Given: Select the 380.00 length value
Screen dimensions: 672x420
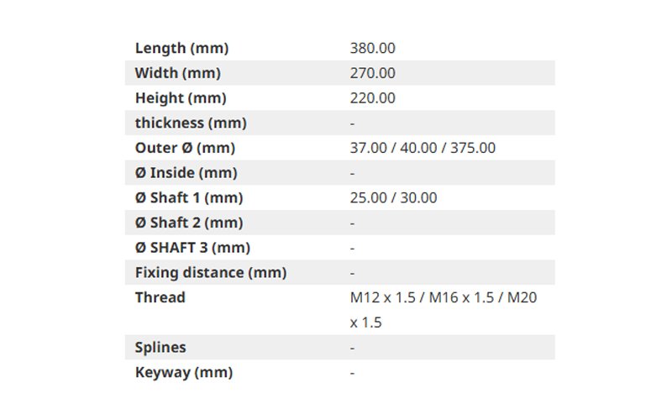Looking at the screenshot, I should click(x=372, y=48).
